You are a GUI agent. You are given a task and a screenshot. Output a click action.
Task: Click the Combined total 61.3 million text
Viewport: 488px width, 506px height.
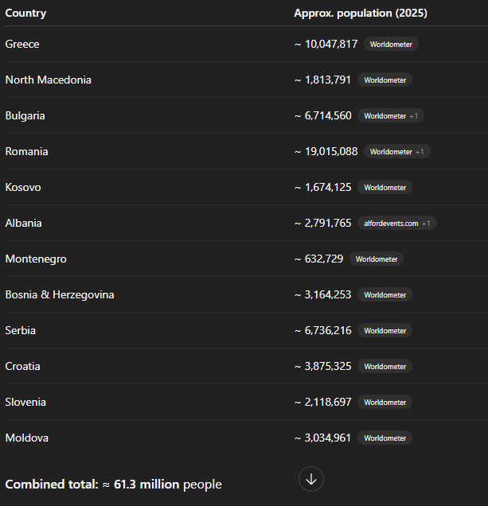(113, 485)
